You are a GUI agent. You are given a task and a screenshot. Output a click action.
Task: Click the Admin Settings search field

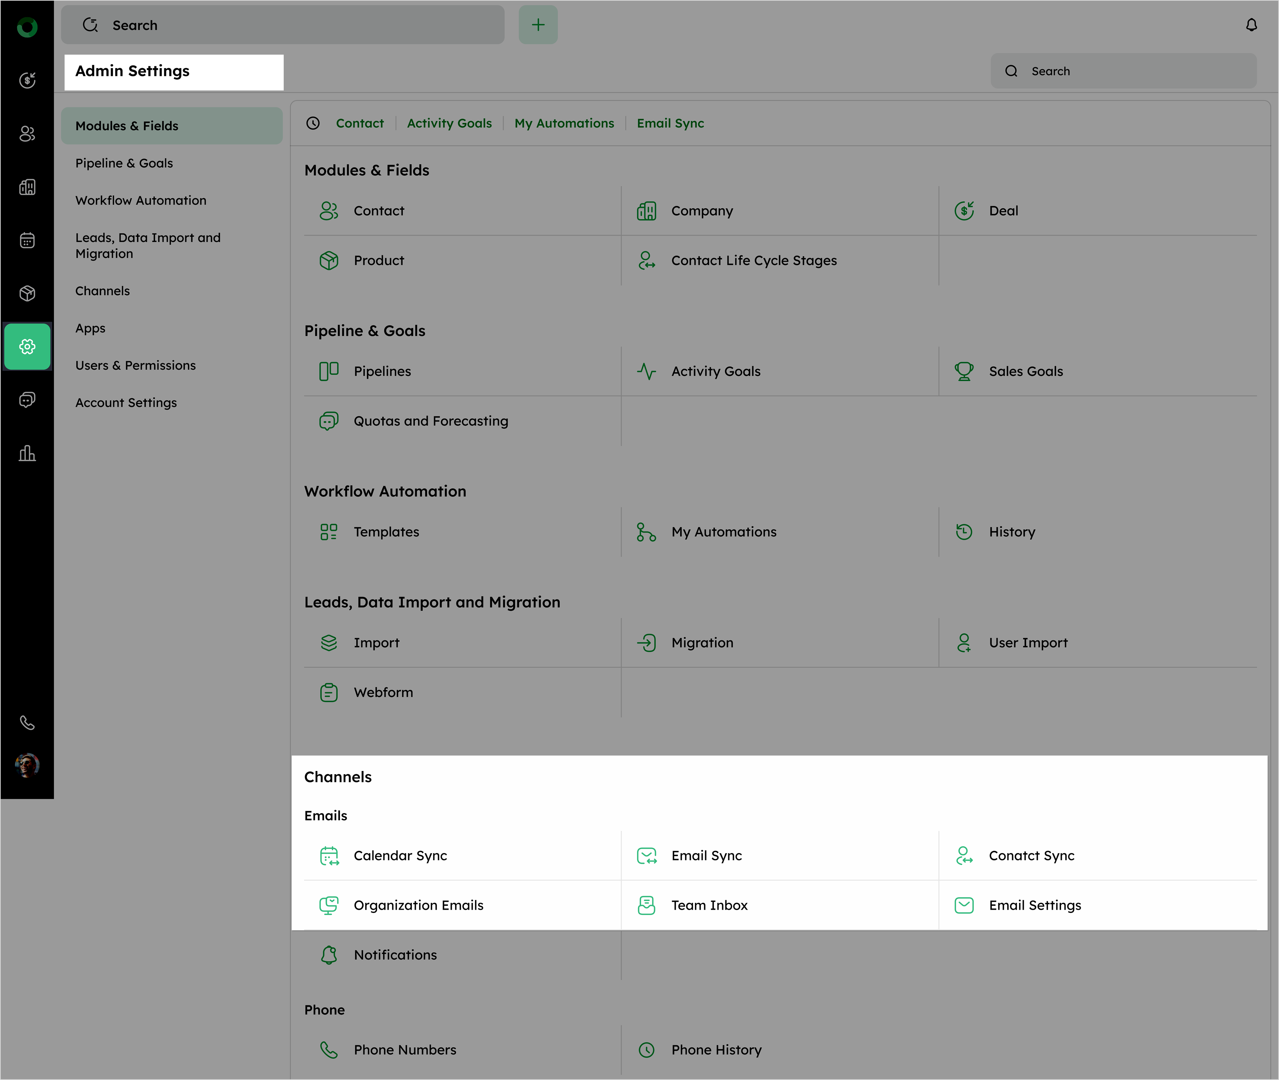click(x=1124, y=71)
